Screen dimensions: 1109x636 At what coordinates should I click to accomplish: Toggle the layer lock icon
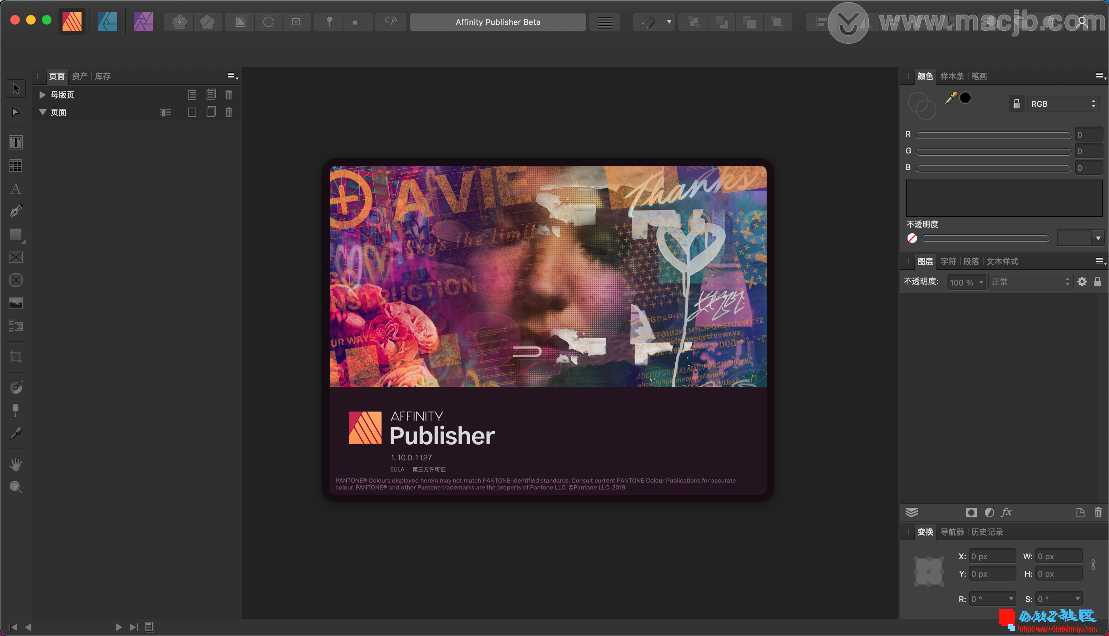[1097, 282]
